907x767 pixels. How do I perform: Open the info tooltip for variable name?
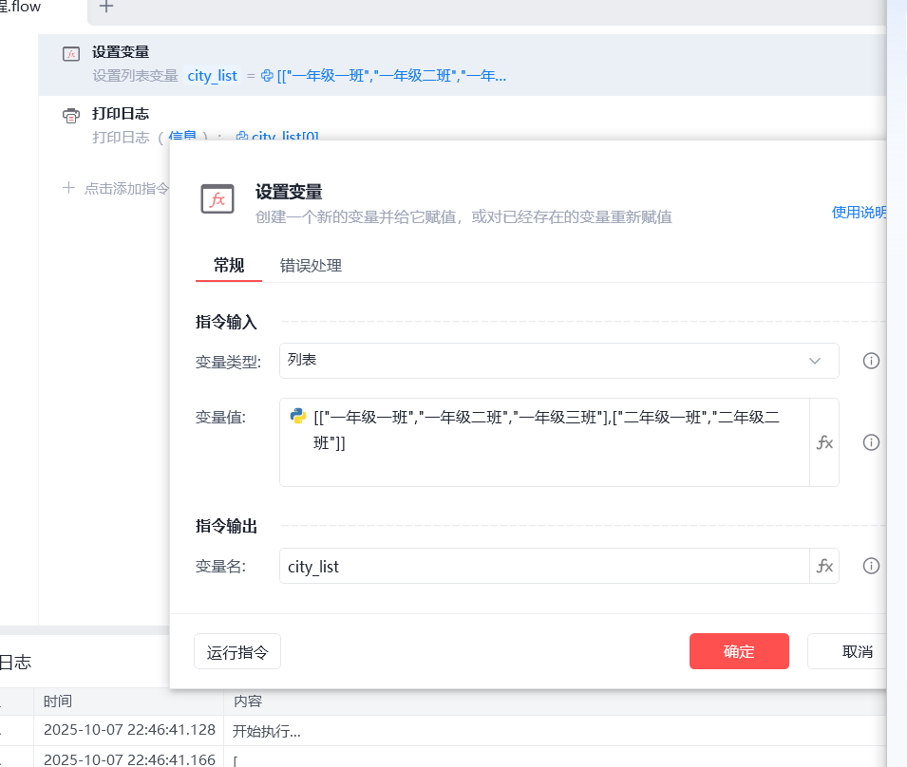coord(871,566)
